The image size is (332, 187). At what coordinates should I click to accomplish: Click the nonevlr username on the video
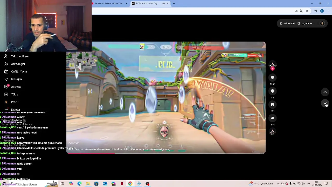point(73,143)
